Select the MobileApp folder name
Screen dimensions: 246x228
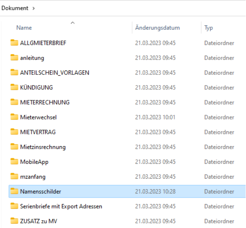pyautogui.click(x=34, y=162)
